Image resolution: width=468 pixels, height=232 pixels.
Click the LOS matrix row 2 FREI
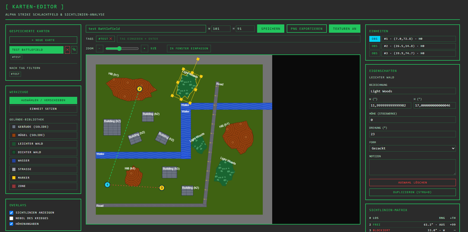412,225
